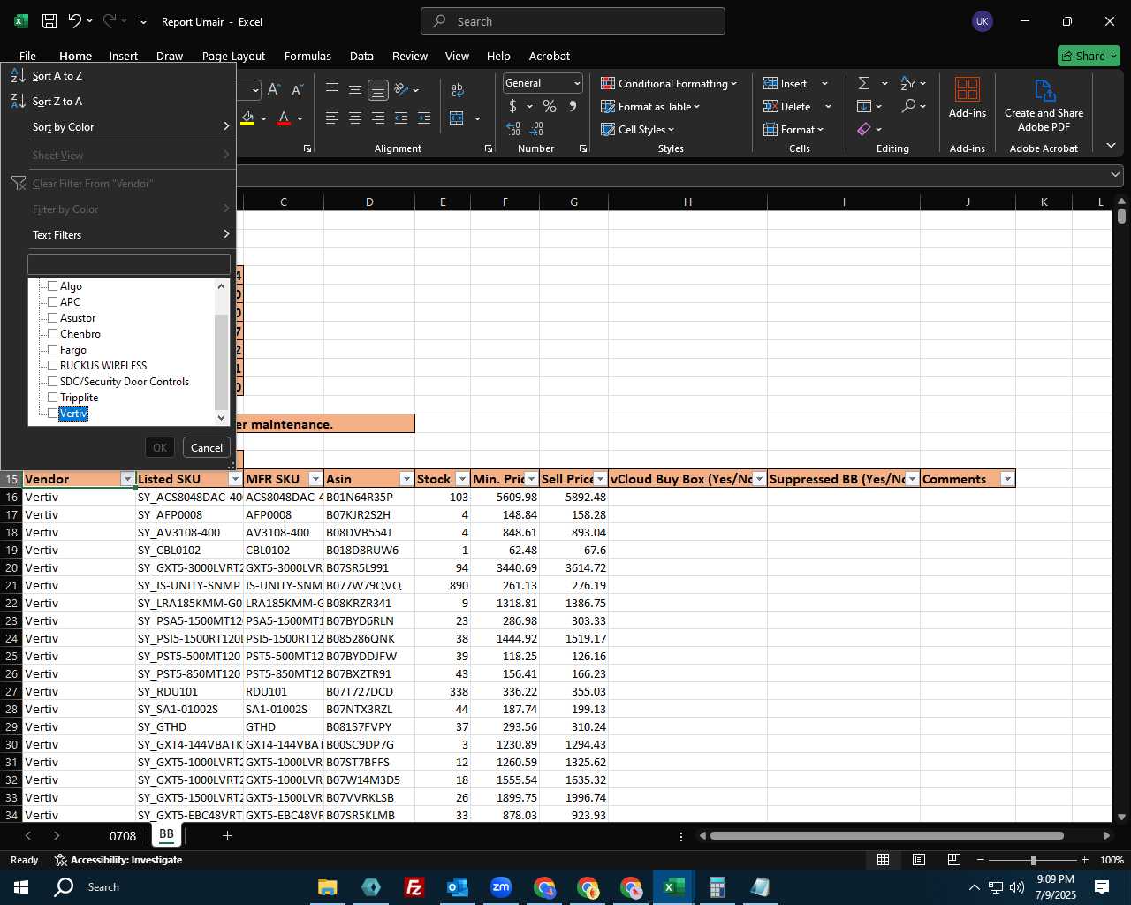Open the Comments column filter dropdown
This screenshot has height=905, width=1131.
pyautogui.click(x=1007, y=479)
